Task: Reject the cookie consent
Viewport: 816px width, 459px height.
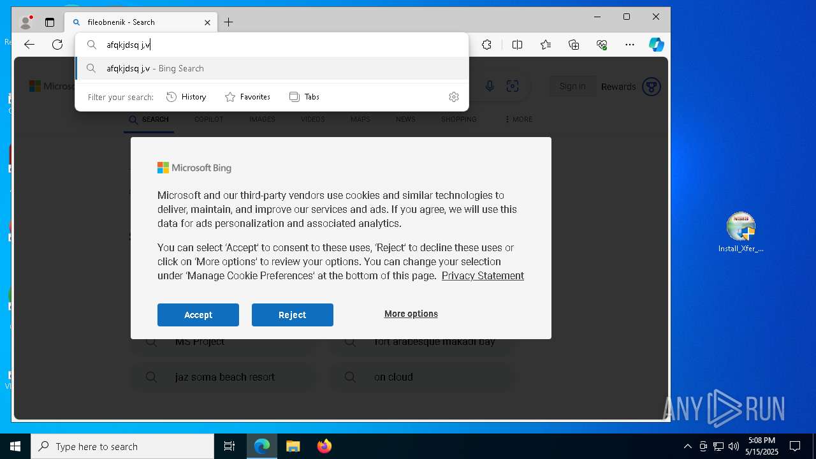Action: [293, 315]
